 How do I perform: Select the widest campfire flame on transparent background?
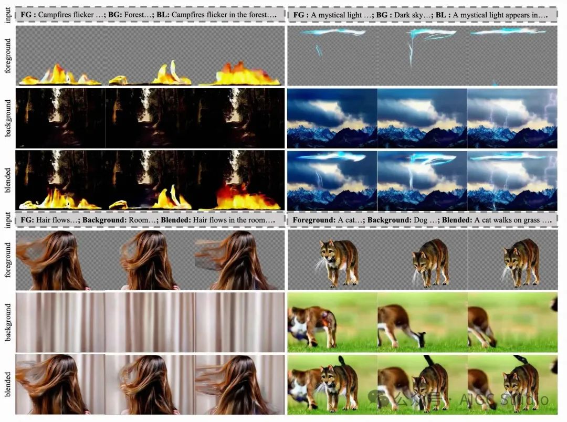point(240,74)
